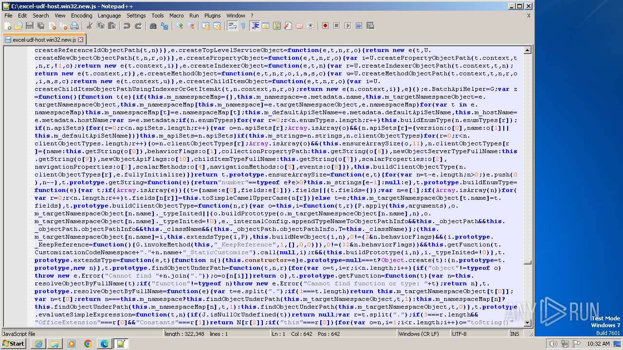Open the Windows Start menu
Image resolution: width=623 pixels, height=350 pixels.
coord(14,344)
